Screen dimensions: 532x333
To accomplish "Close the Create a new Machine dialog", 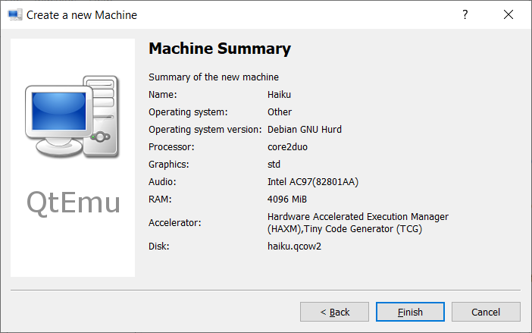I will [x=507, y=14].
